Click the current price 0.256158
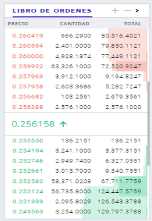152x221 pixels. pyautogui.click(x=33, y=124)
